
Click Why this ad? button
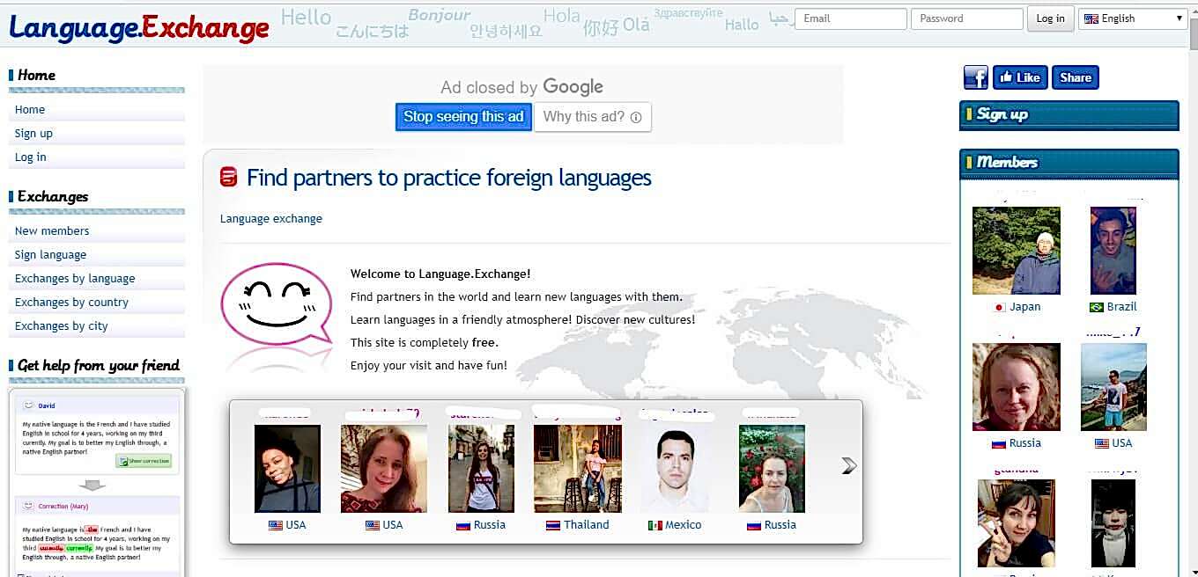[x=592, y=116]
